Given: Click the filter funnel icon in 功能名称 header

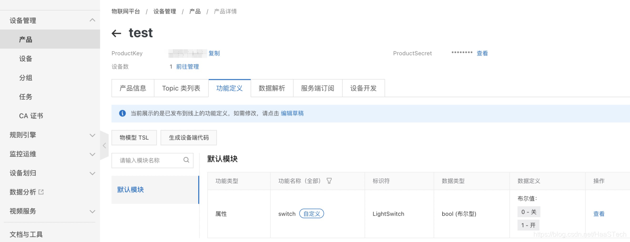Looking at the screenshot, I should coord(329,181).
